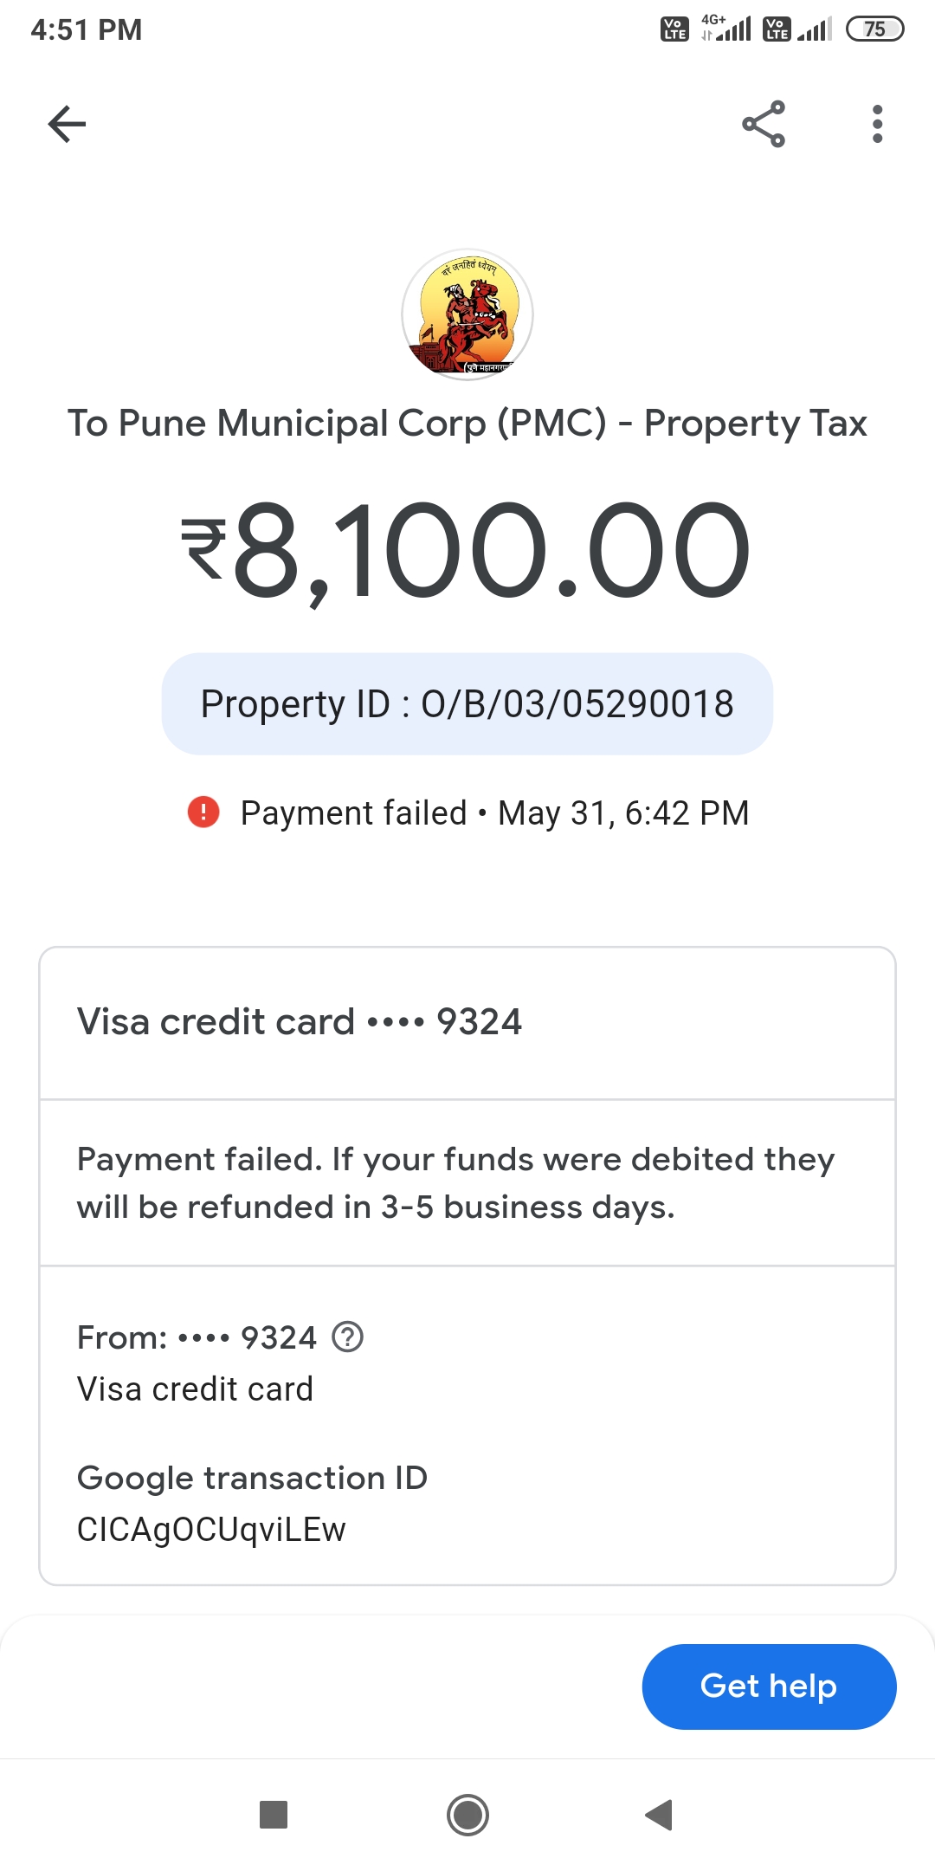Screen dimensions: 935x1871
Task: Tap the back arrow icon
Action: pos(67,124)
